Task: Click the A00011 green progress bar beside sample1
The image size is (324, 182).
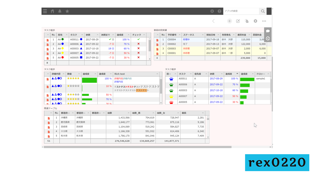Action: pos(247,79)
